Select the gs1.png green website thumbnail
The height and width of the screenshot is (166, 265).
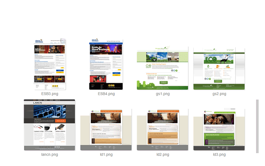click(x=162, y=68)
